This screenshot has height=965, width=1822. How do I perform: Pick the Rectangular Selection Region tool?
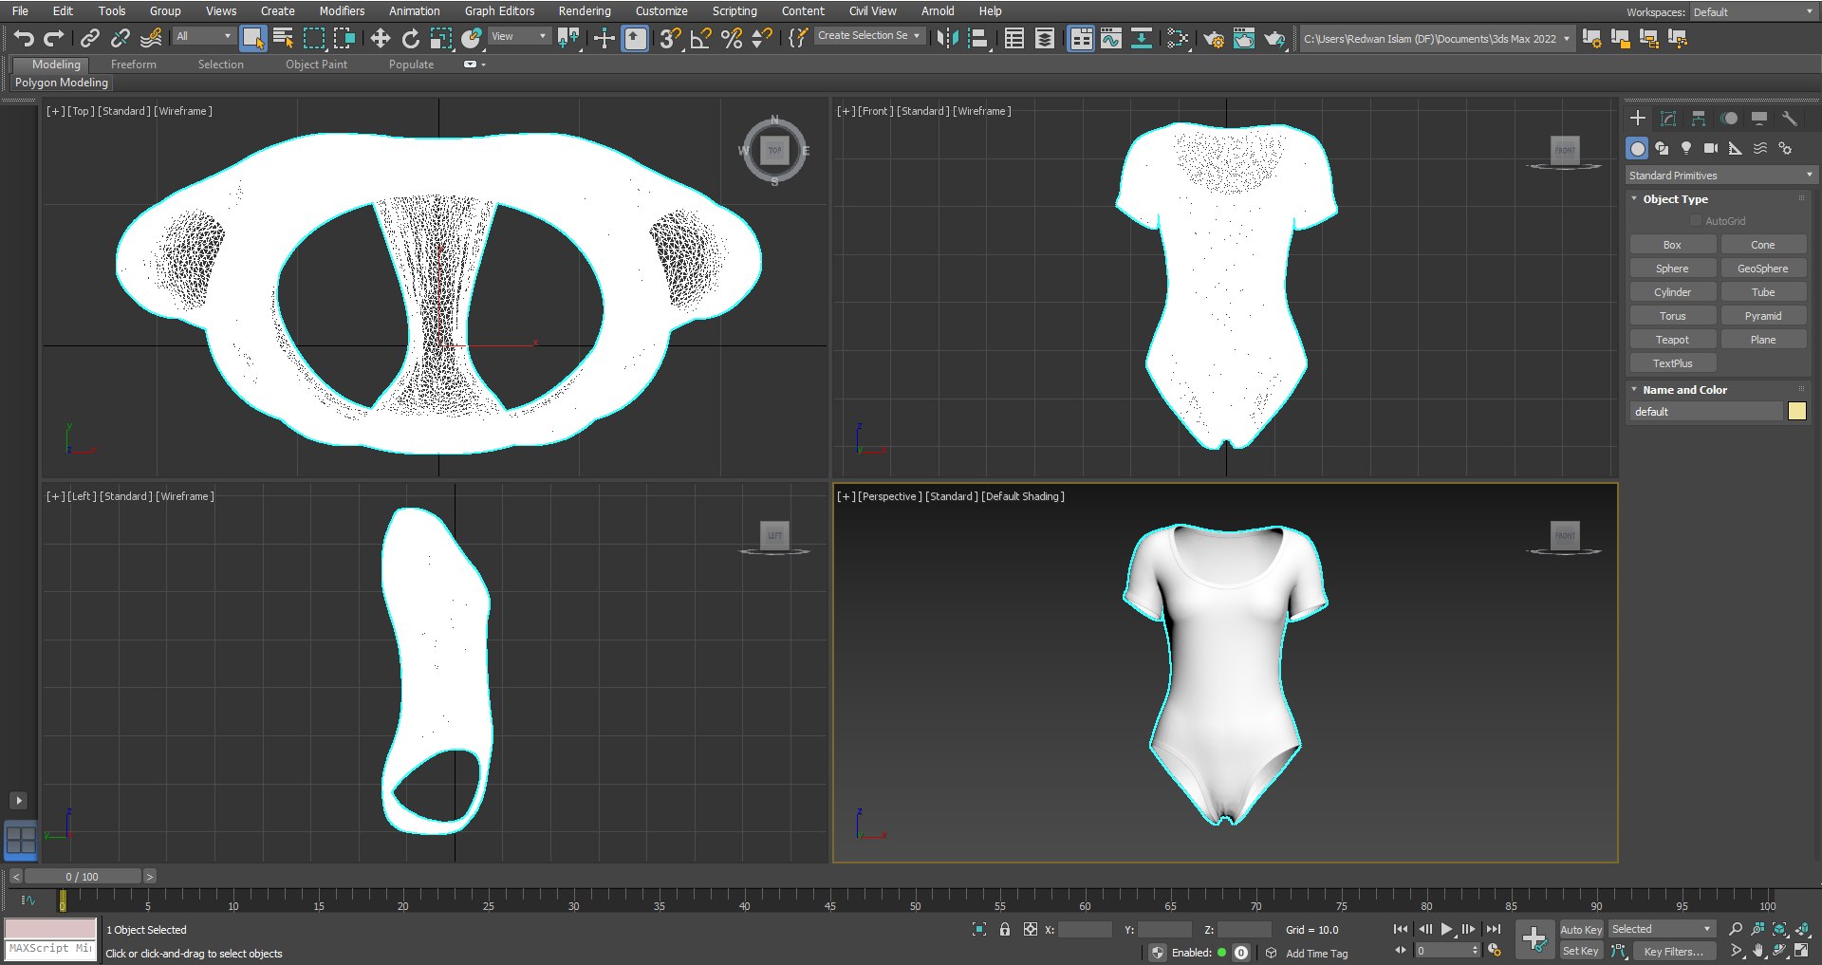tap(314, 38)
